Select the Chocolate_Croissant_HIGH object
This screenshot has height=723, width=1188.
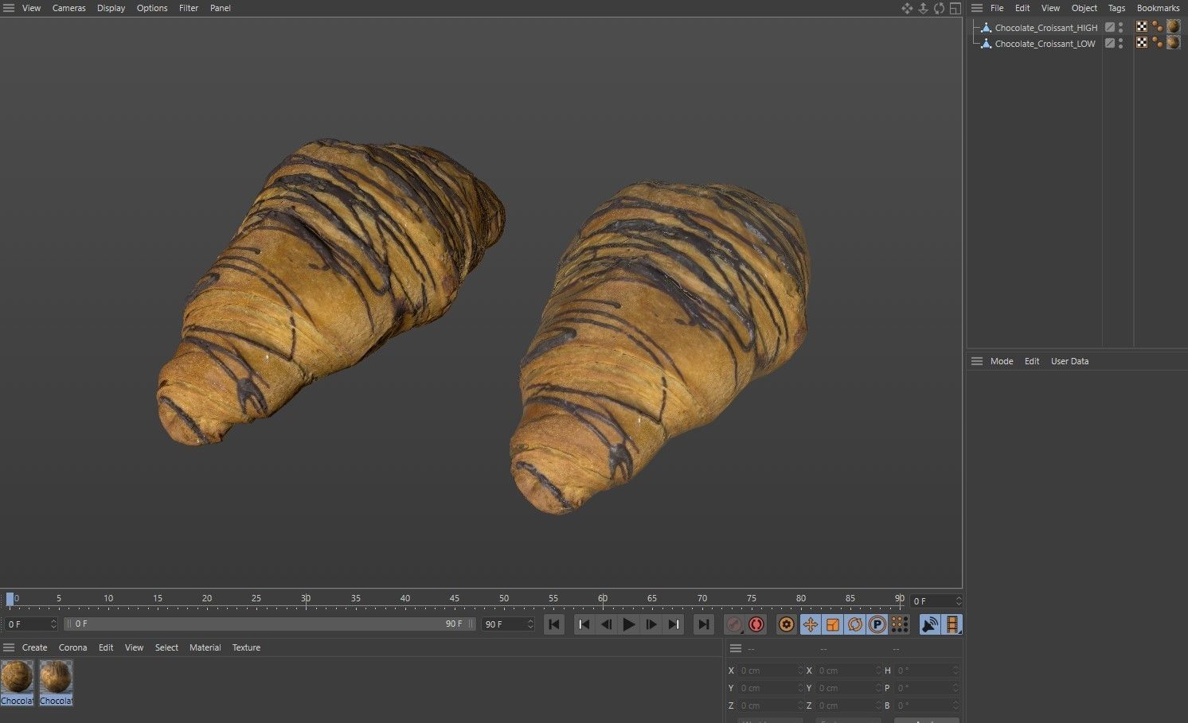click(1046, 27)
